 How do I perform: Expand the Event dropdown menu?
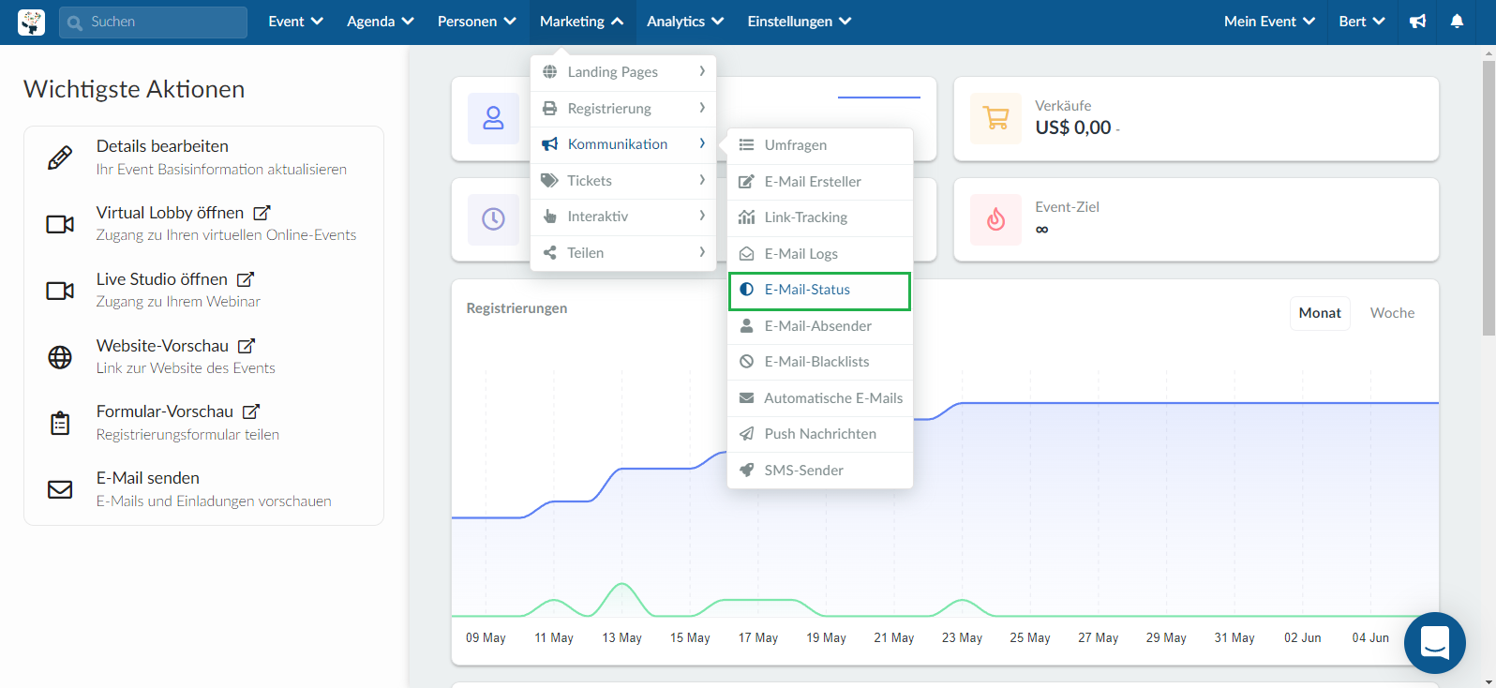[295, 22]
